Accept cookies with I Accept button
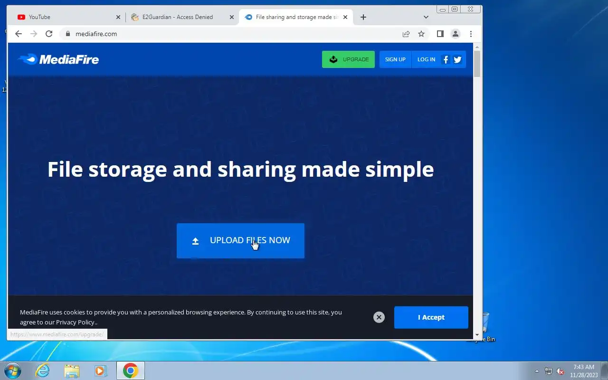The width and height of the screenshot is (608, 380). [x=431, y=317]
